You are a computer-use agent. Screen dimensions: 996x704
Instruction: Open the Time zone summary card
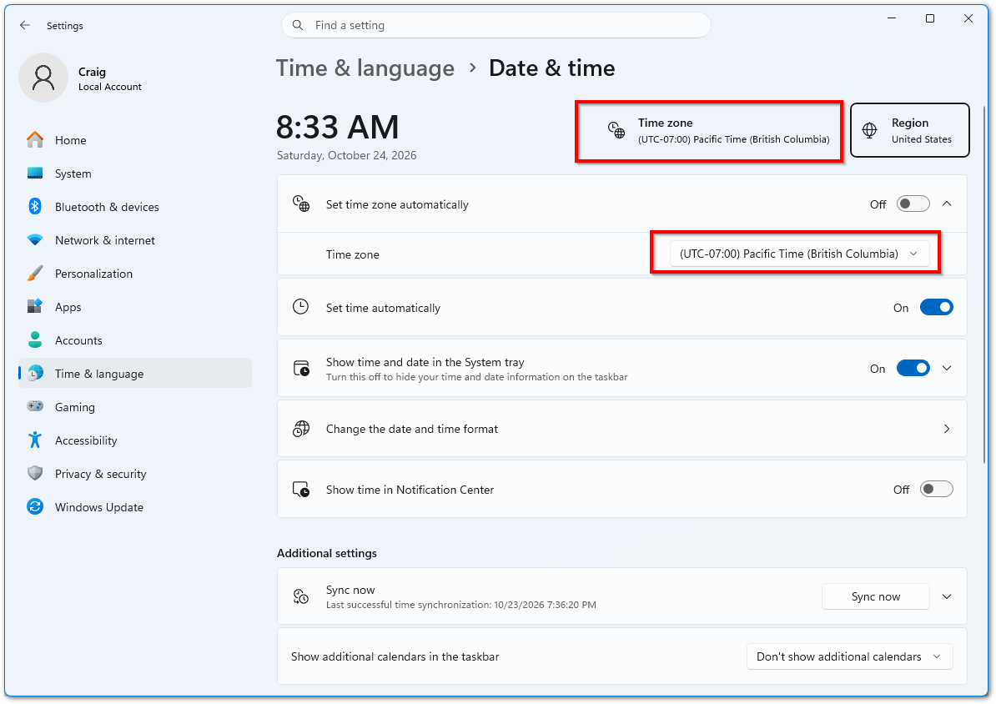point(710,131)
